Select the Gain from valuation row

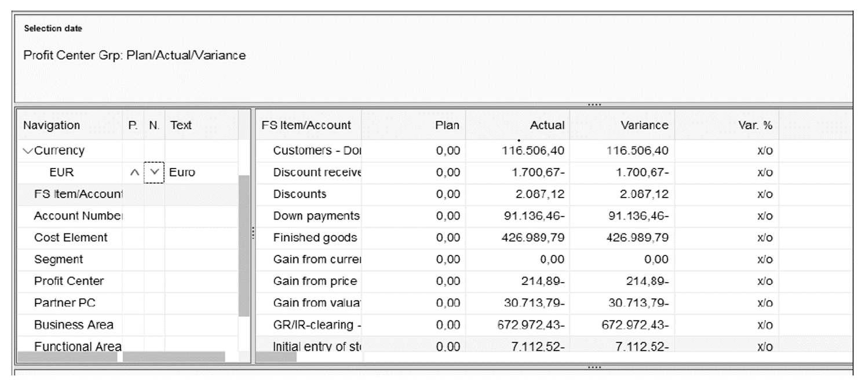pos(317,303)
